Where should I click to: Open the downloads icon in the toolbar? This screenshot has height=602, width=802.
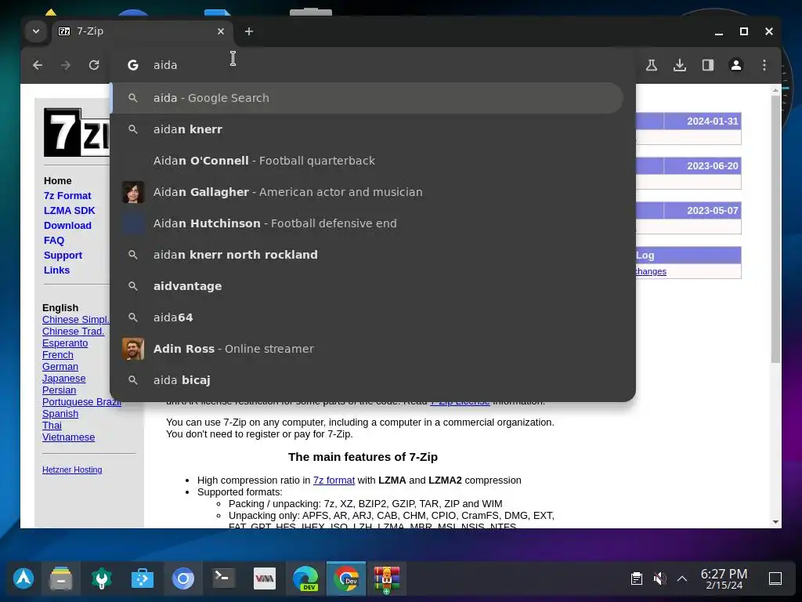680,65
